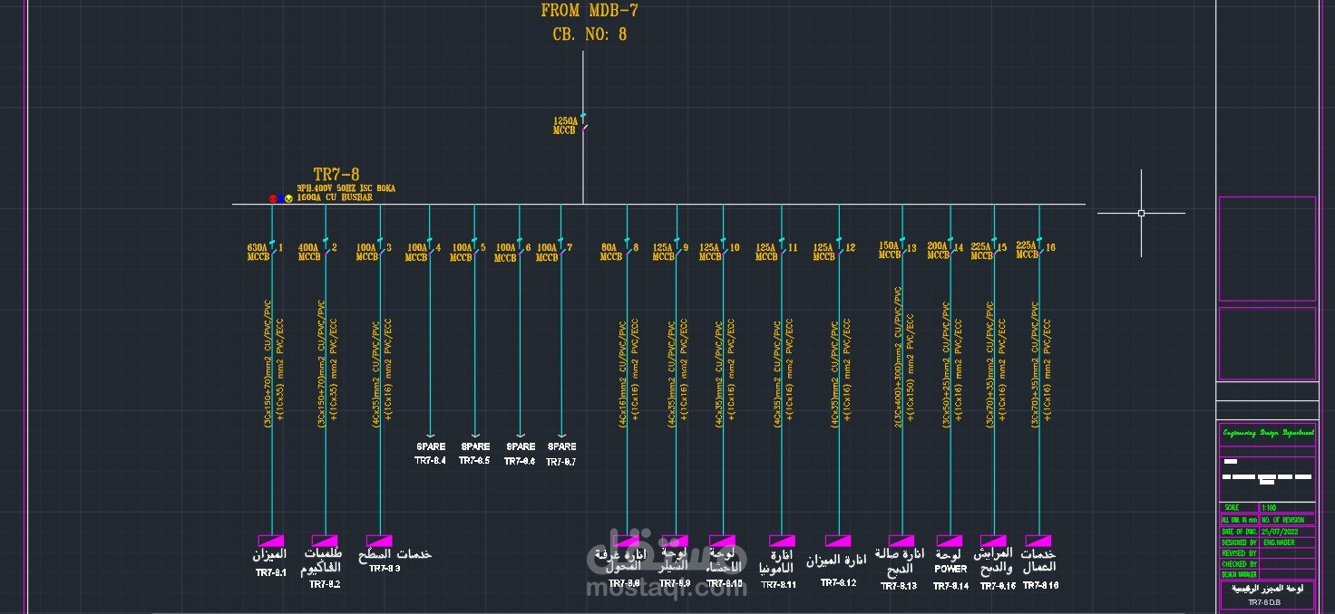This screenshot has width=1335, height=614.
Task: Click the TR7-8 busbar title text
Action: point(336,175)
